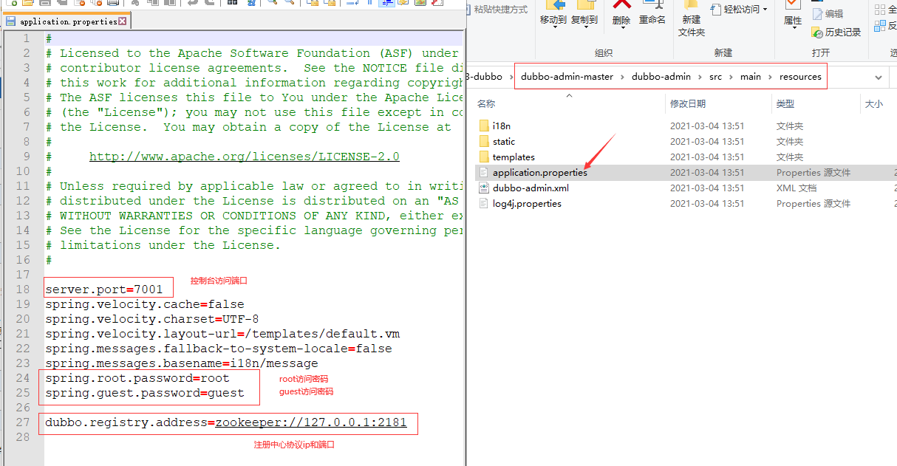Open the static folder in Explorer

point(504,141)
